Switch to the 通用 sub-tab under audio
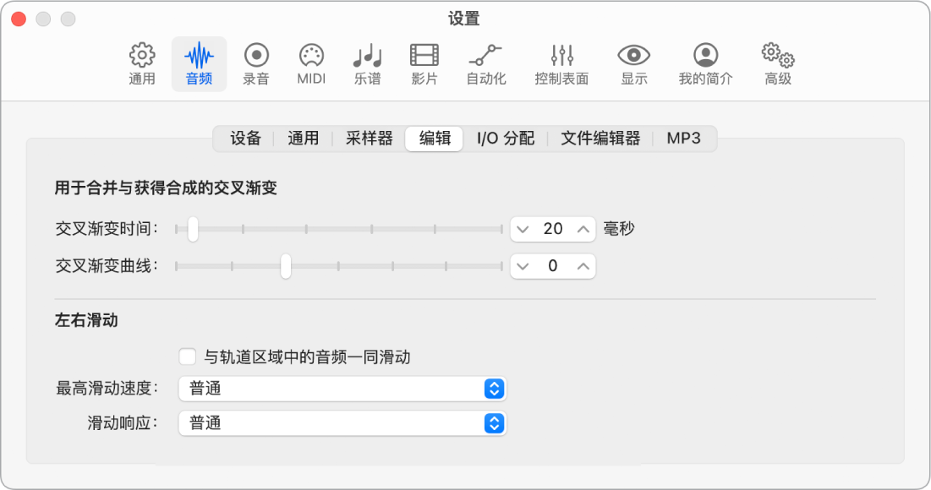The width and height of the screenshot is (931, 490). (303, 139)
